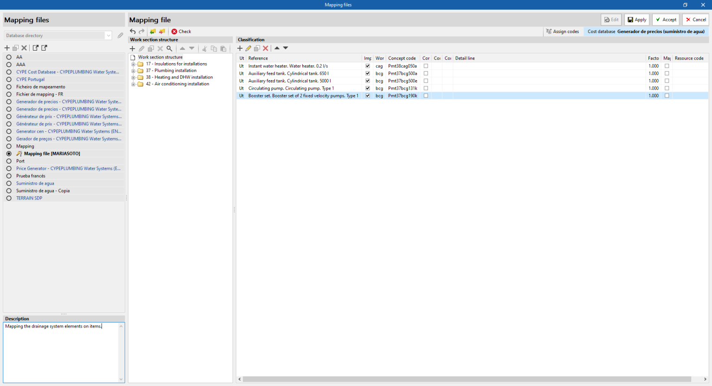Move the work section down
Image resolution: width=712 pixels, height=386 pixels.
pyautogui.click(x=191, y=48)
